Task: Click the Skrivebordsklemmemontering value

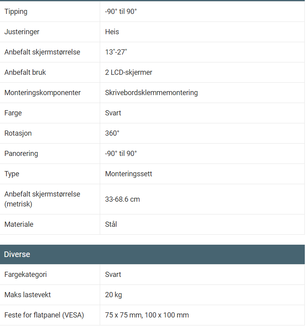Action: coord(151,93)
